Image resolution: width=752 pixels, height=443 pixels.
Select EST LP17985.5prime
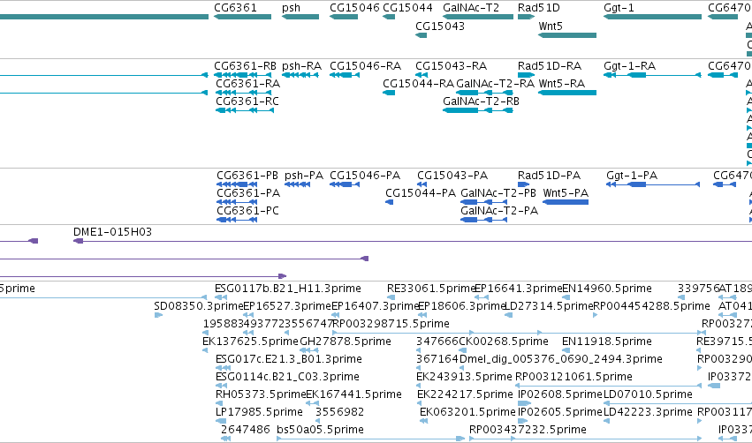[x=221, y=421]
